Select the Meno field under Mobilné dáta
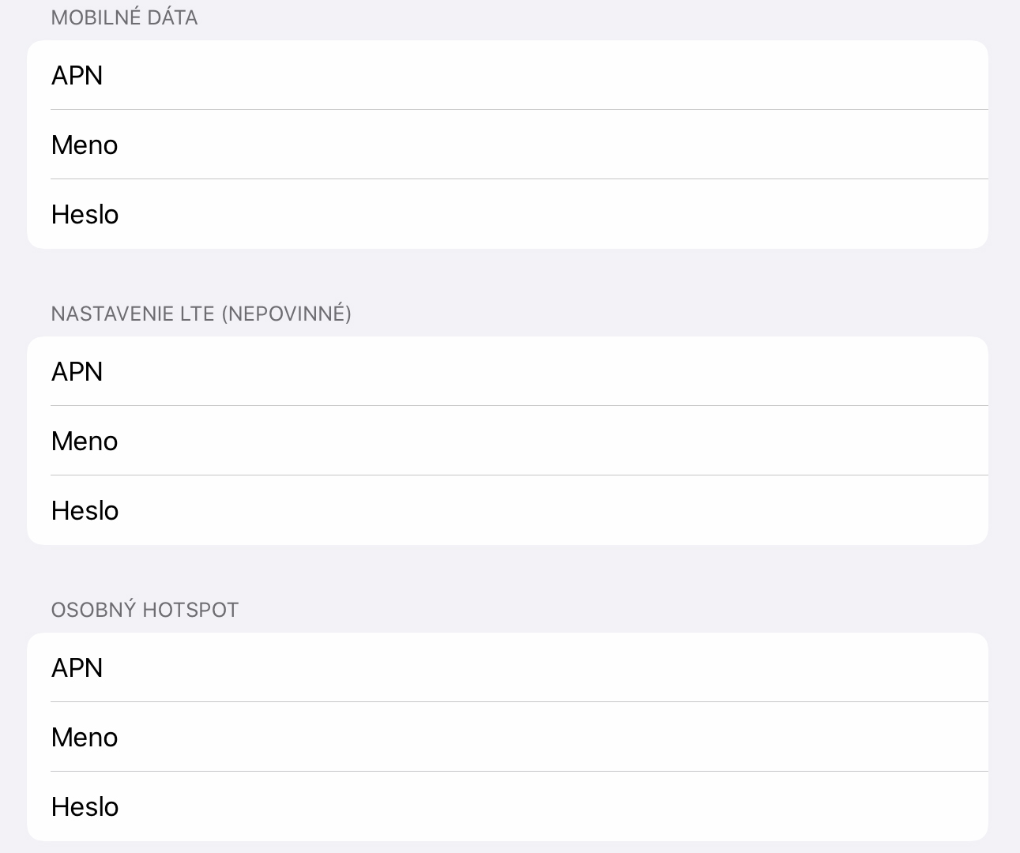This screenshot has height=853, width=1020. (507, 145)
